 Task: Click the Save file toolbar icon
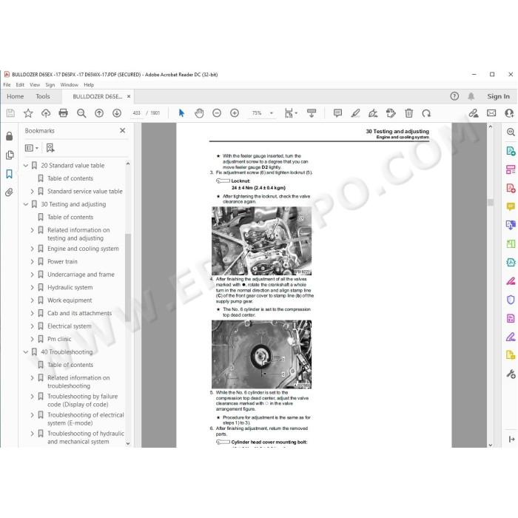(x=10, y=113)
